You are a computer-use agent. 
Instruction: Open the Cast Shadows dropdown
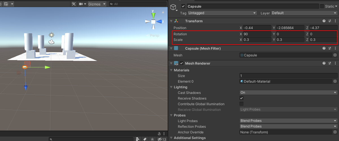click(288, 93)
